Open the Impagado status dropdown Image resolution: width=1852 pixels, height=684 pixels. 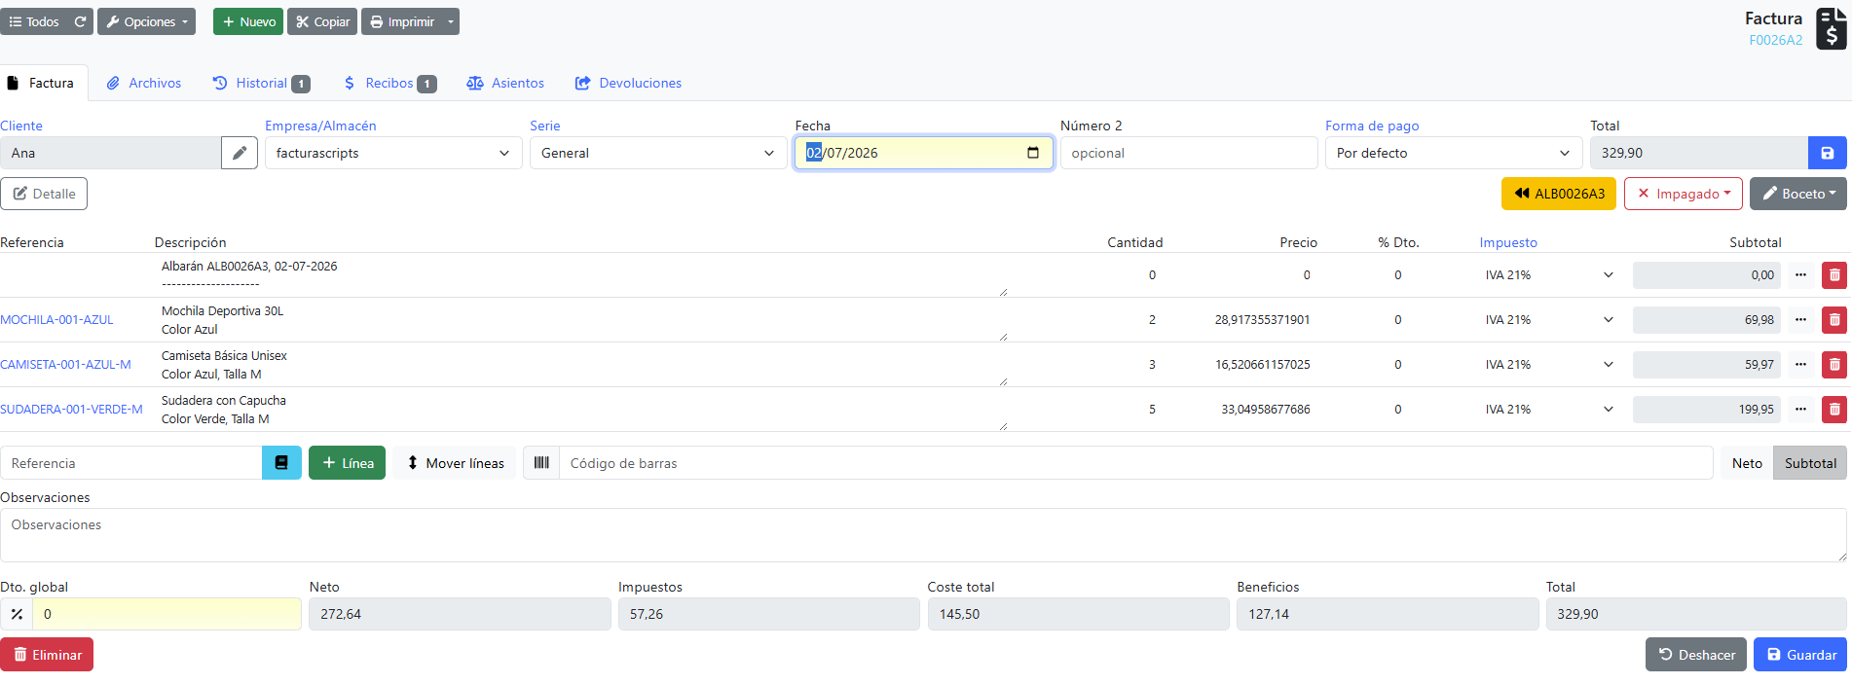point(1684,194)
